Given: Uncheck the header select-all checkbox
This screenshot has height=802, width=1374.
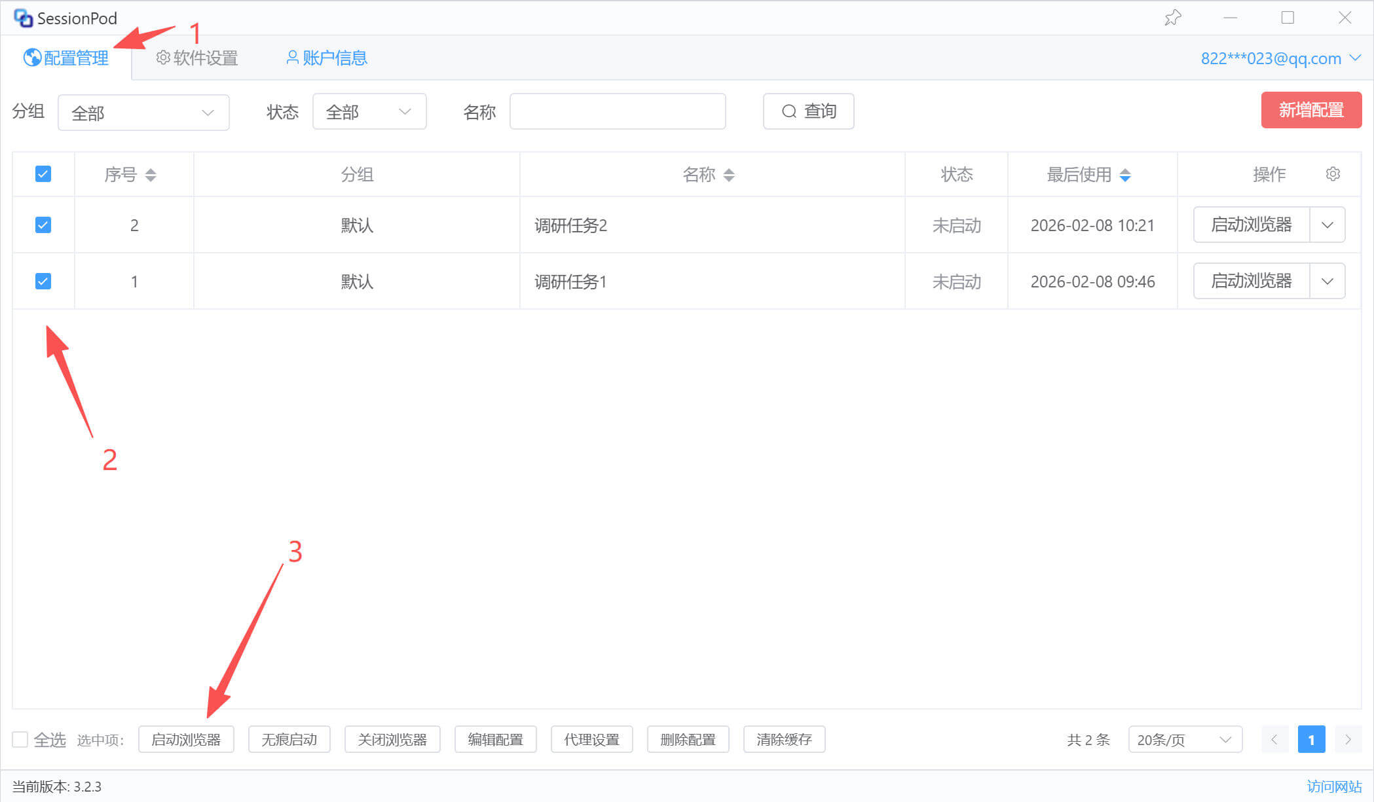Looking at the screenshot, I should coord(43,174).
